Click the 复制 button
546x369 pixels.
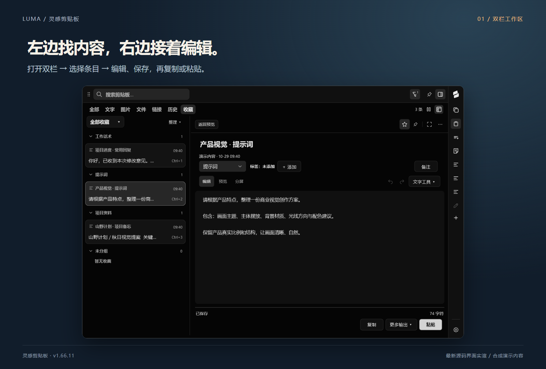(x=372, y=325)
